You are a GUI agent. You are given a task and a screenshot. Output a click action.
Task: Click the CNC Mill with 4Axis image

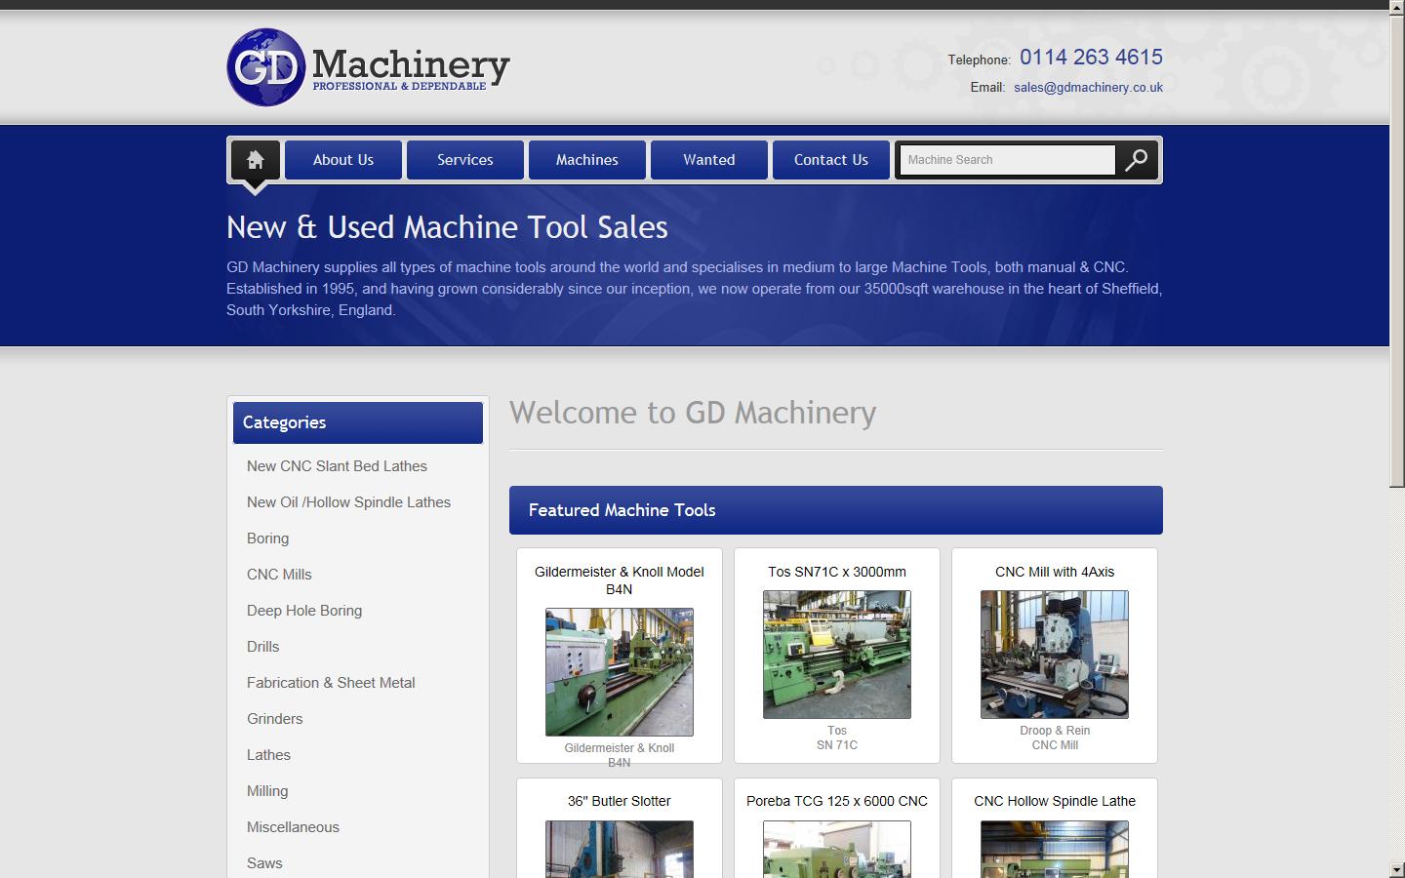pyautogui.click(x=1055, y=655)
